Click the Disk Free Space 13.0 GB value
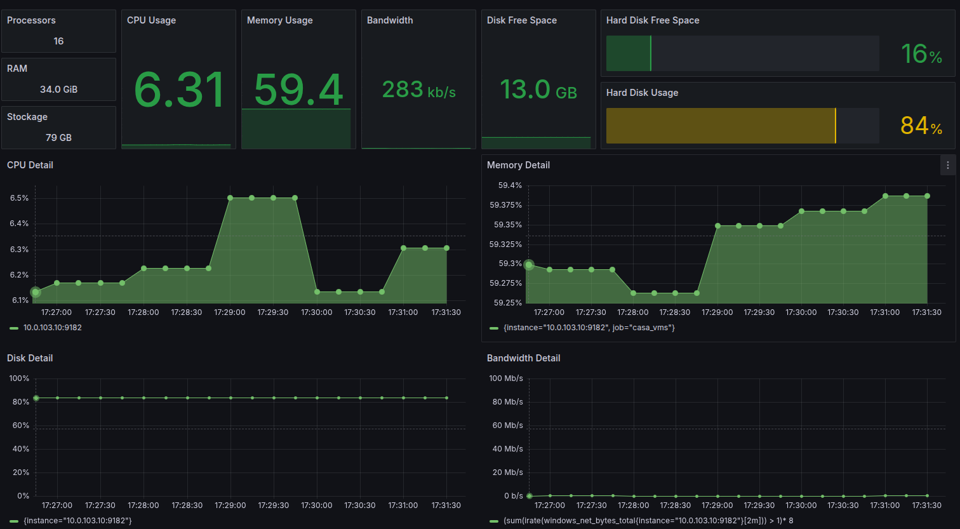This screenshot has height=529, width=960. (x=538, y=90)
